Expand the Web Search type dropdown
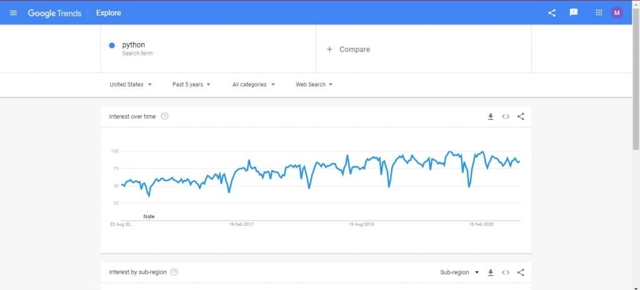 click(x=314, y=84)
